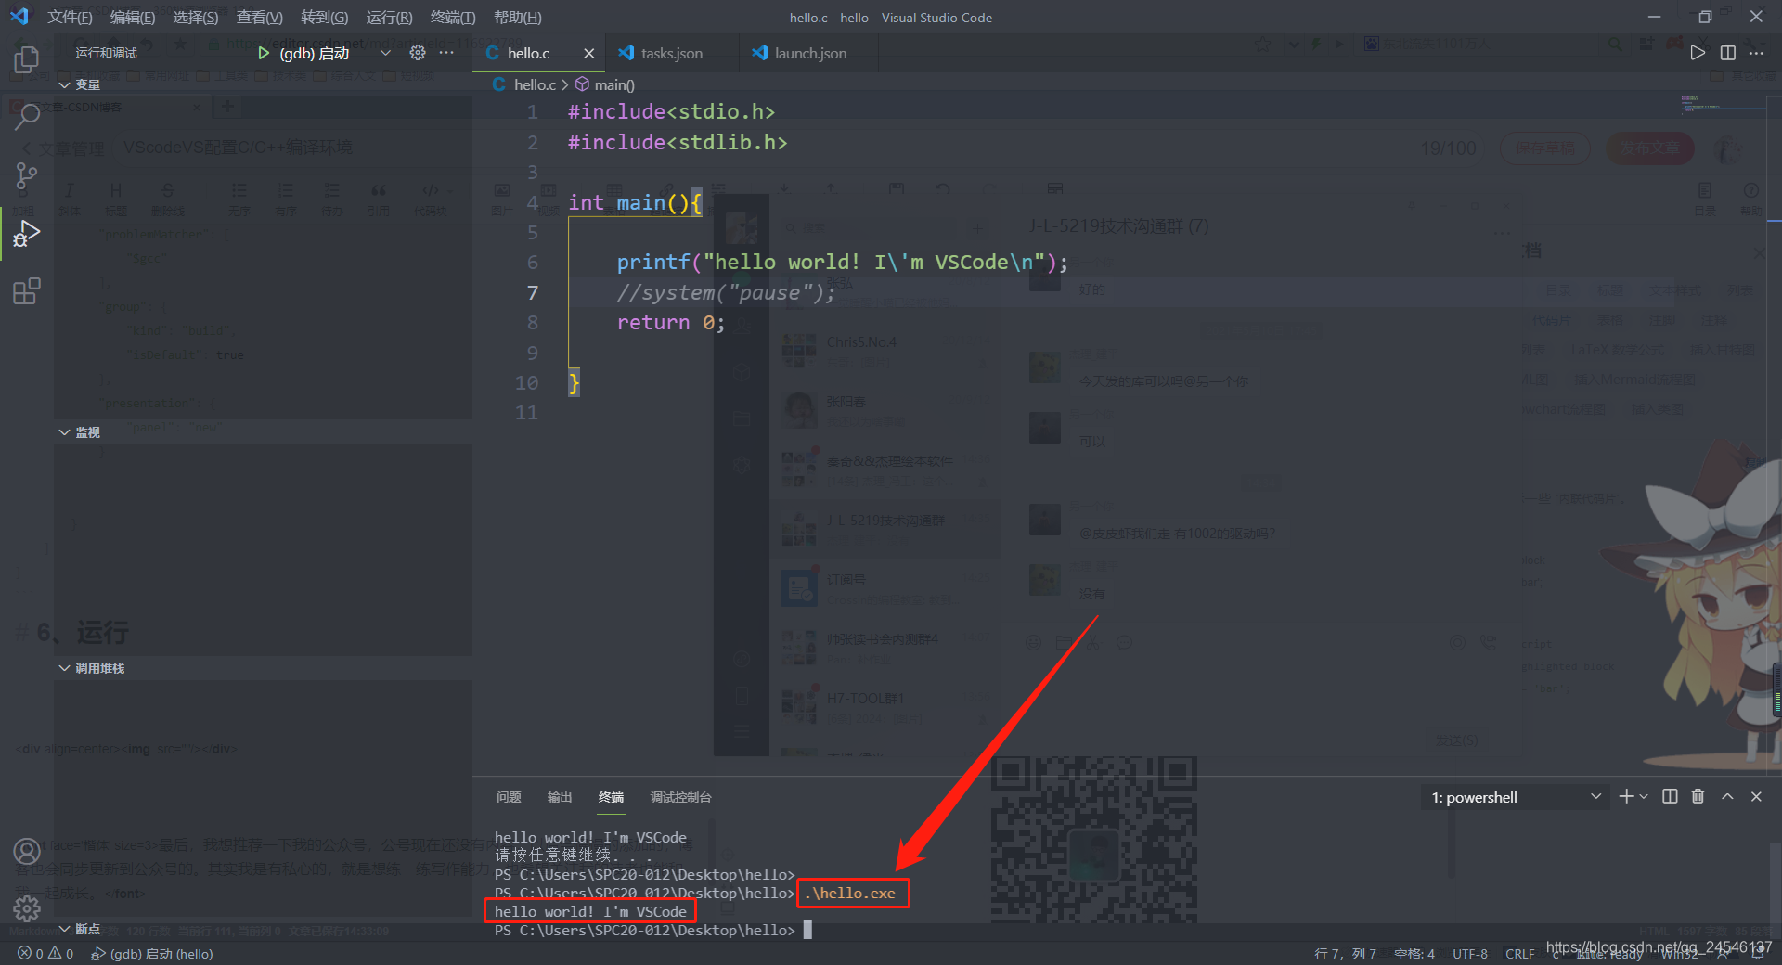
Task: Click the VS Code logo in the title bar
Action: coord(19,17)
